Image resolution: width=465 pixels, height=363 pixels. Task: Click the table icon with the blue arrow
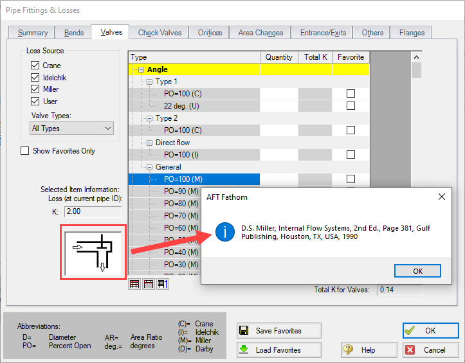[x=163, y=284]
